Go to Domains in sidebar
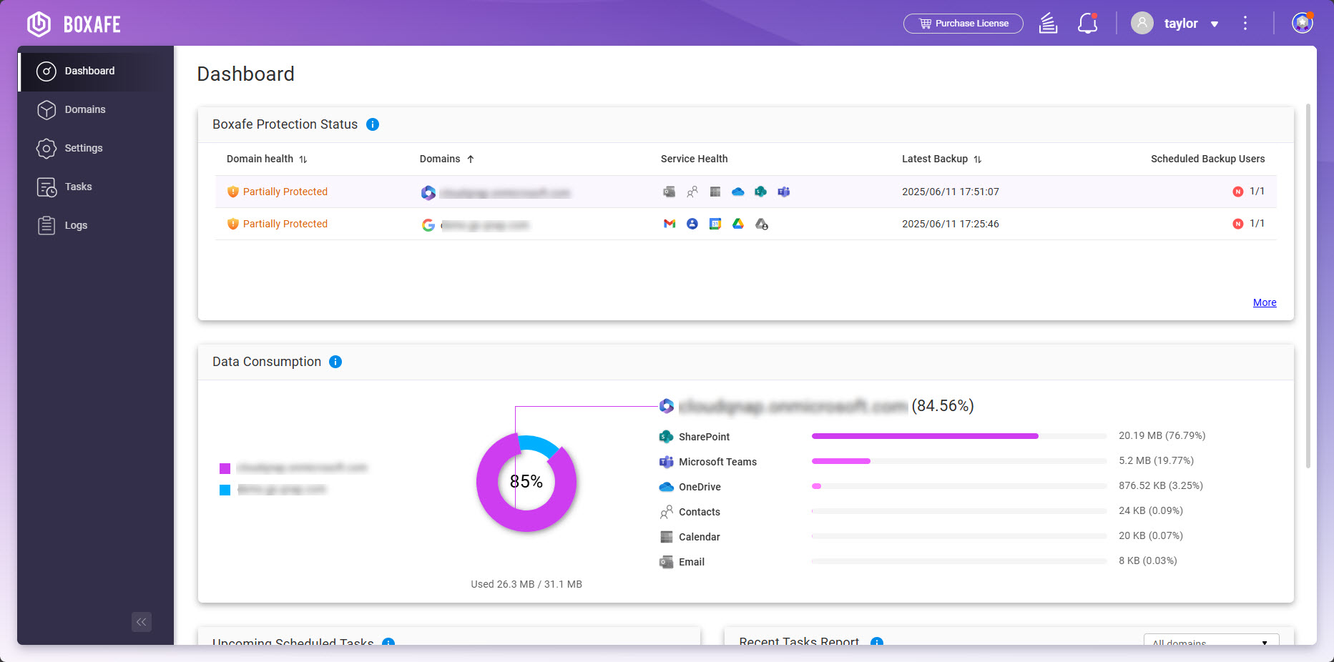 pyautogui.click(x=85, y=109)
